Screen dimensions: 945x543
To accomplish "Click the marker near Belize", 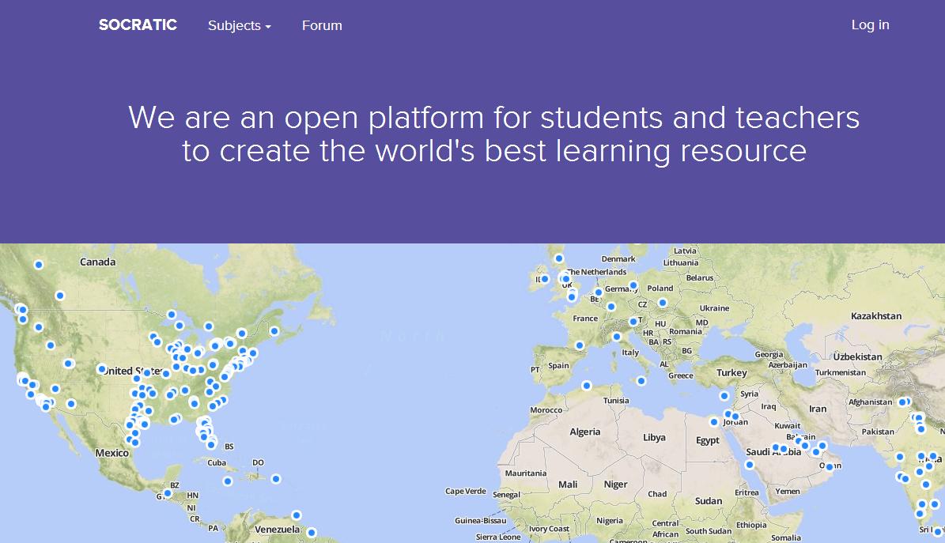I will pos(168,493).
